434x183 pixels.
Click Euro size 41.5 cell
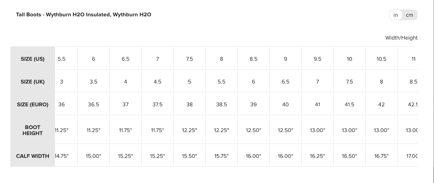349,104
